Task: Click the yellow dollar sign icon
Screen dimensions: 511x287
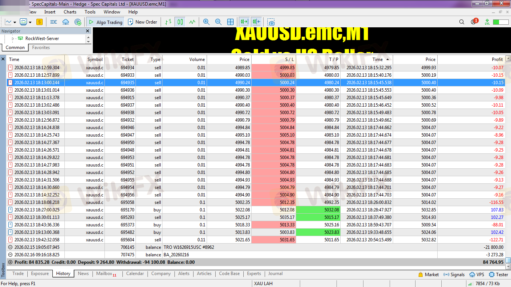Action: point(39,22)
